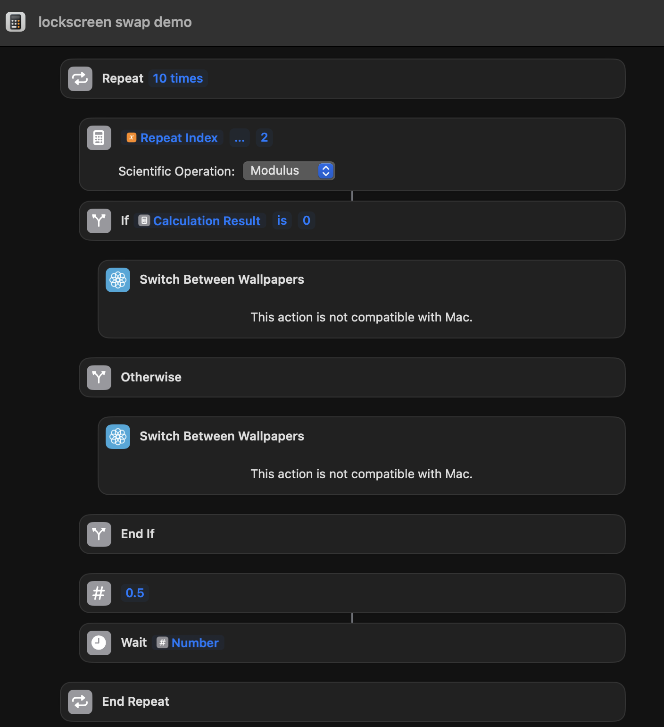Open the calculation operation '...' selector
Screen dimensions: 664x727
pyautogui.click(x=239, y=137)
